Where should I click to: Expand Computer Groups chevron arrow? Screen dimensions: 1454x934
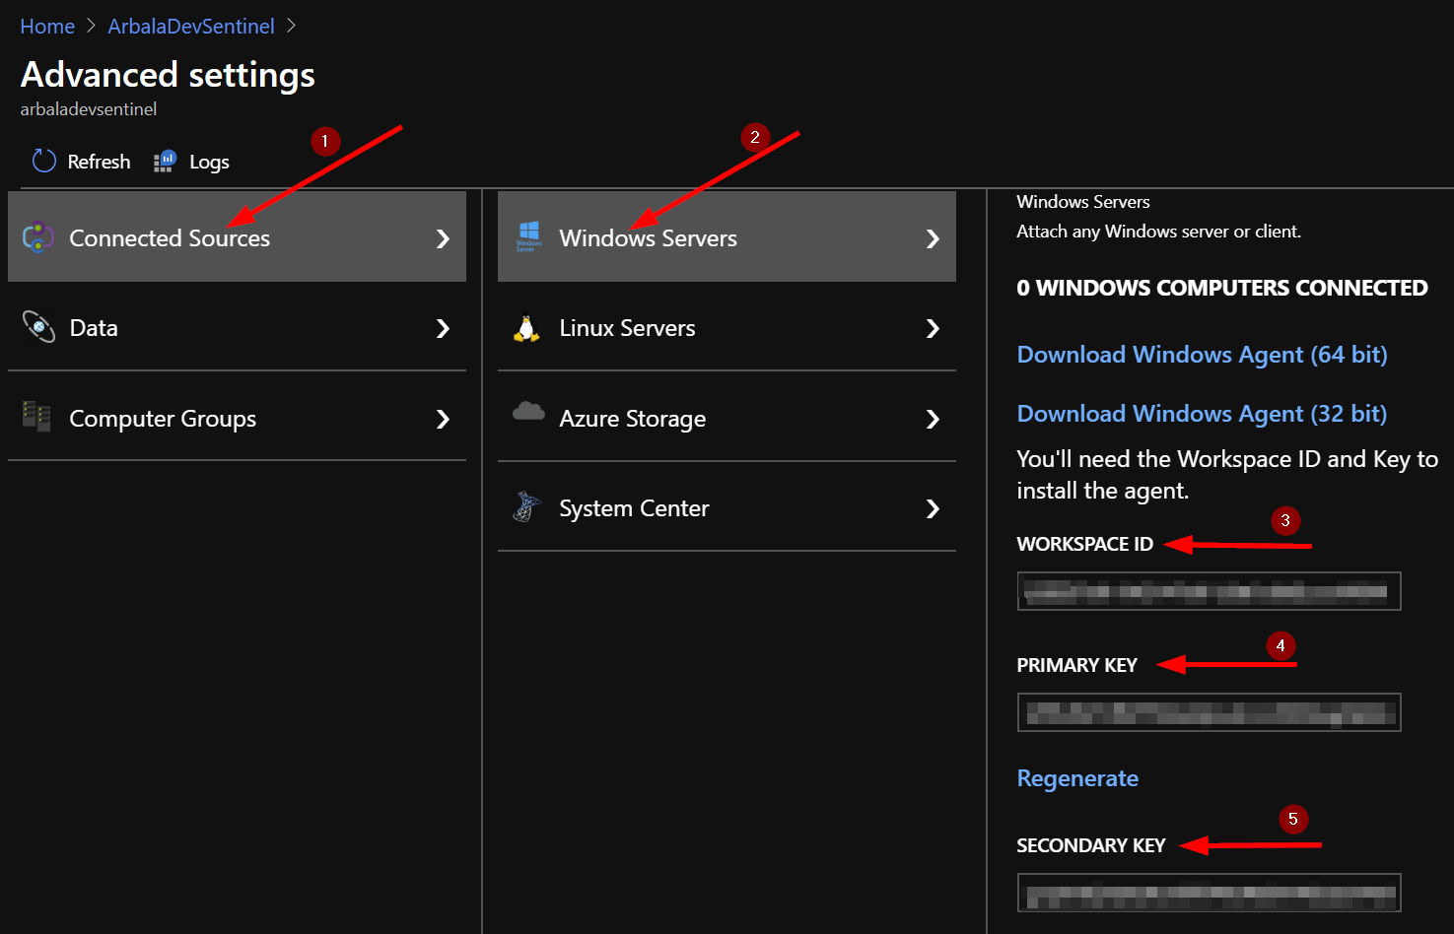[443, 419]
